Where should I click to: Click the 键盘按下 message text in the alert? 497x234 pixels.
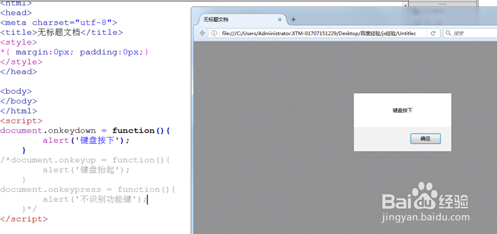(x=403, y=111)
